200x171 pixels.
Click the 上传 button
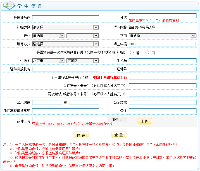(144, 121)
